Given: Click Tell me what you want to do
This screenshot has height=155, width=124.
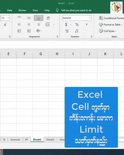Looking at the screenshot, I should click(x=76, y=10).
